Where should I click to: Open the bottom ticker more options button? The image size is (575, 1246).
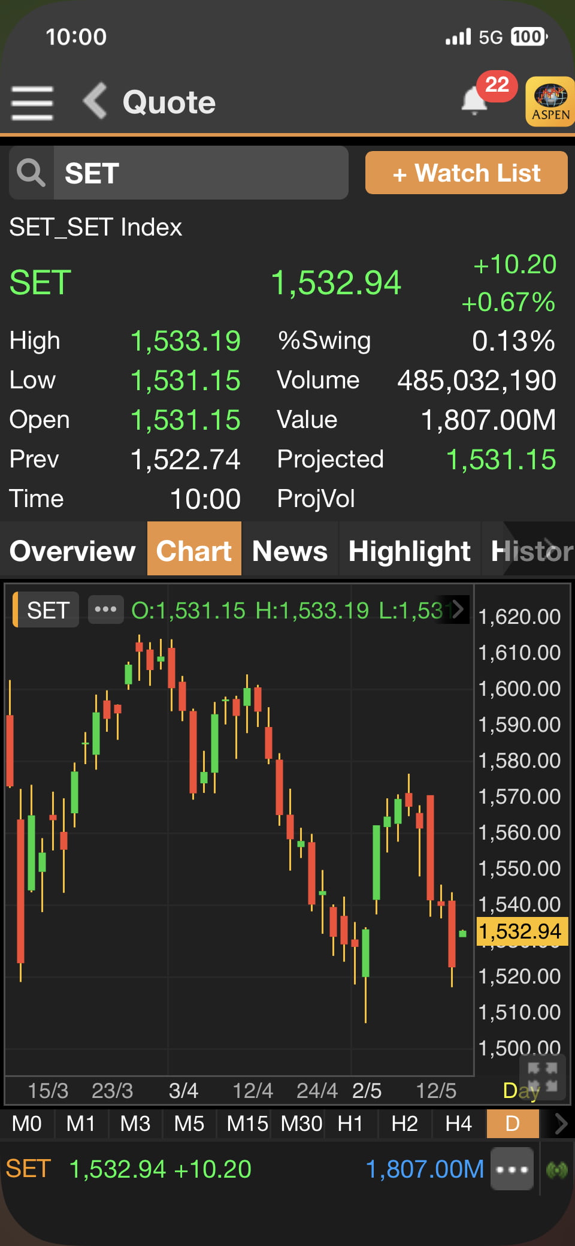(512, 1169)
